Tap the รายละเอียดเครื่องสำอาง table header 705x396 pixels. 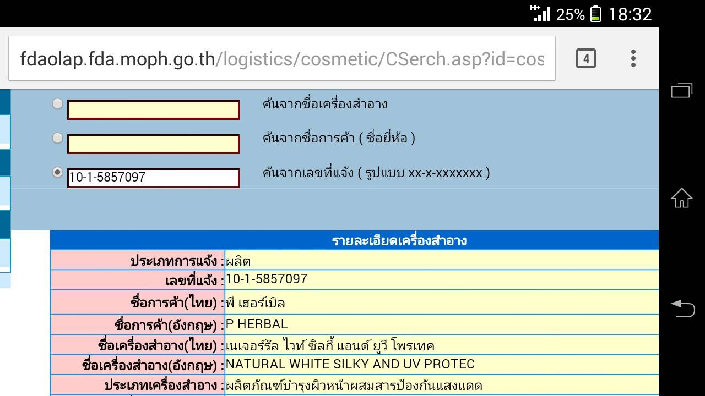point(354,240)
